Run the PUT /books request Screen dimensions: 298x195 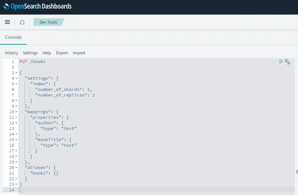click(x=281, y=61)
